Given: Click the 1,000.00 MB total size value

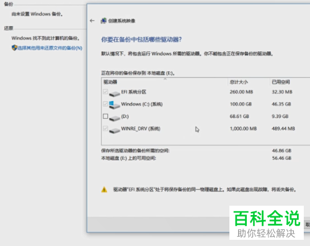Looking at the screenshot, I should (x=243, y=128).
